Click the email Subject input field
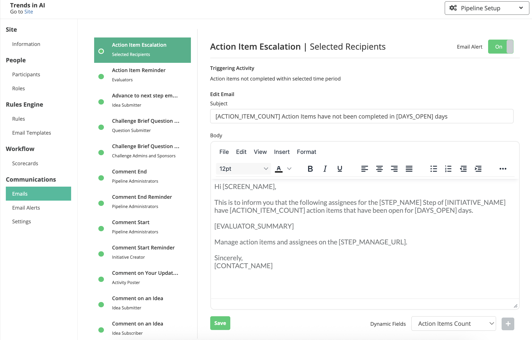 (x=361, y=116)
